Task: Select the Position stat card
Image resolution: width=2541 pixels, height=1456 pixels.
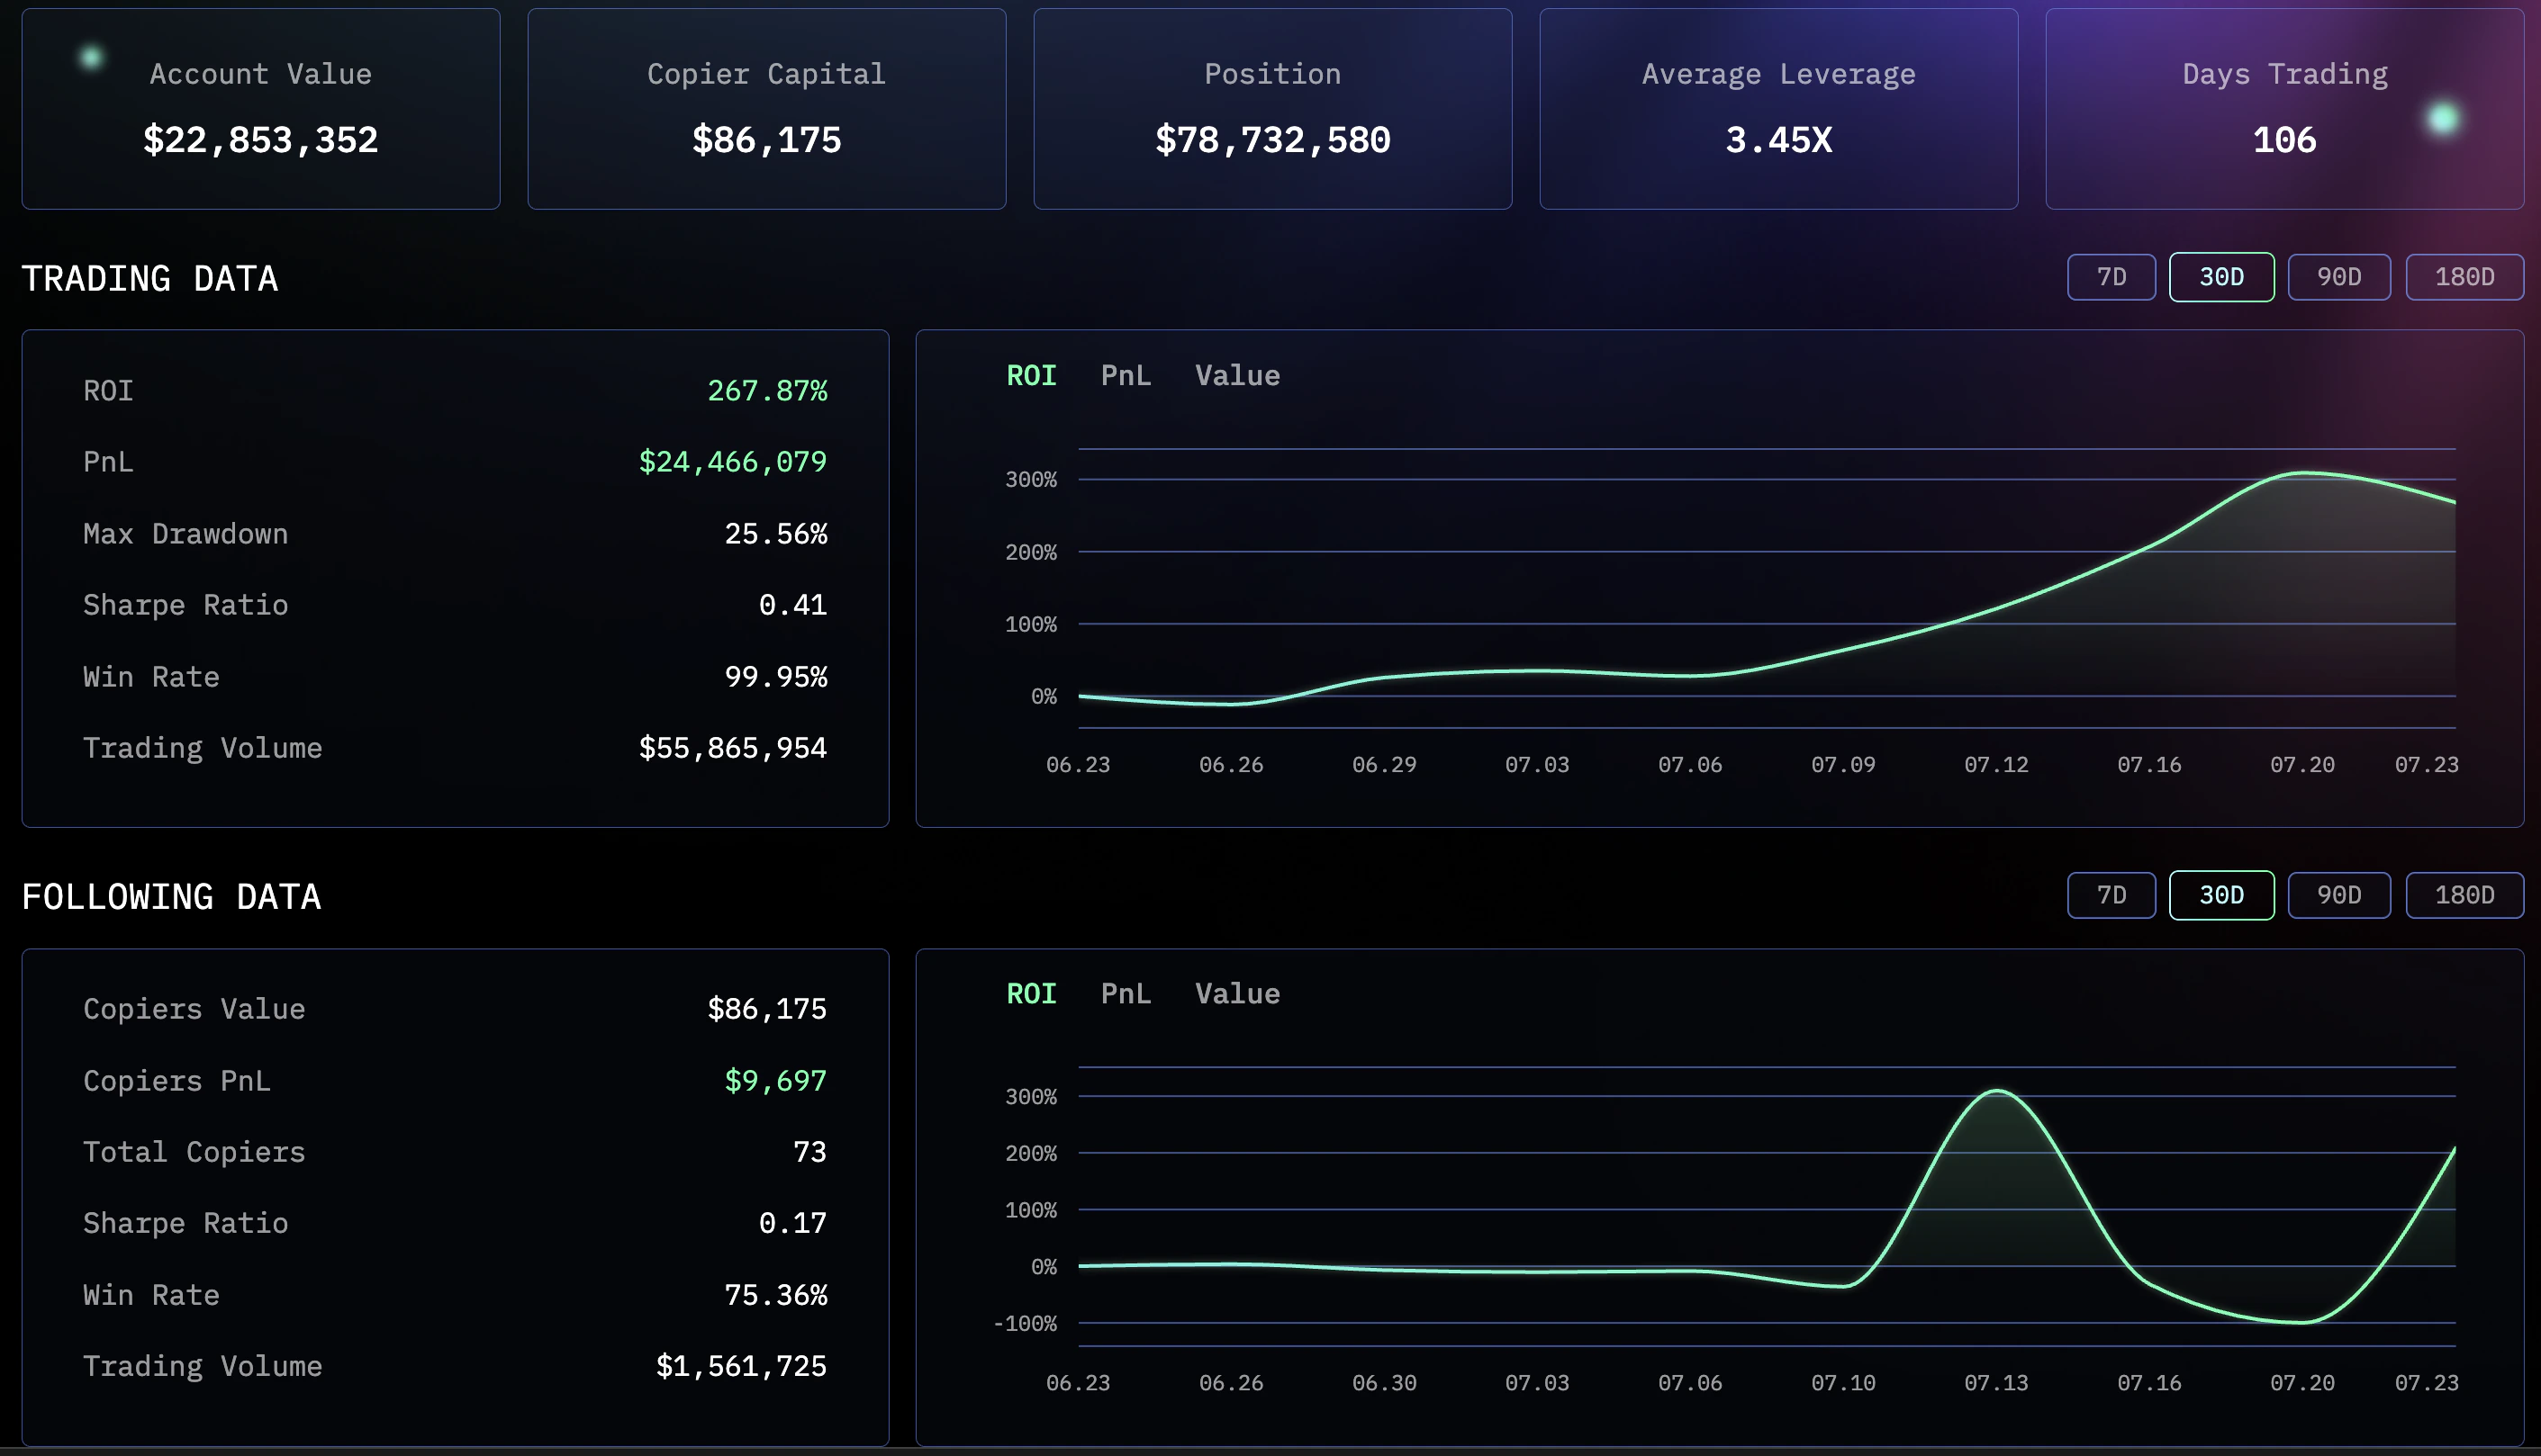Action: pos(1272,108)
